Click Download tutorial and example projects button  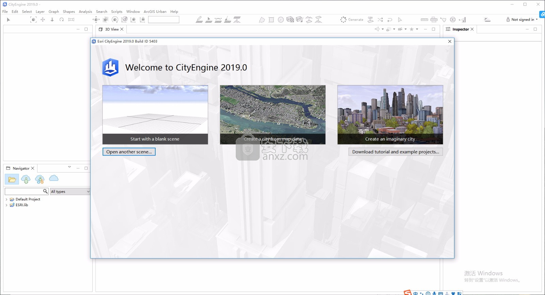395,152
